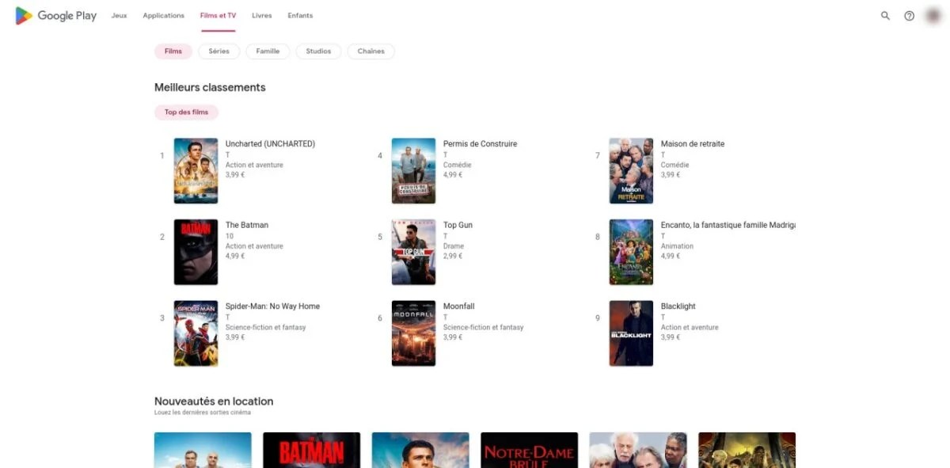
Task: Open the Permis de Construire poster
Action: point(413,171)
